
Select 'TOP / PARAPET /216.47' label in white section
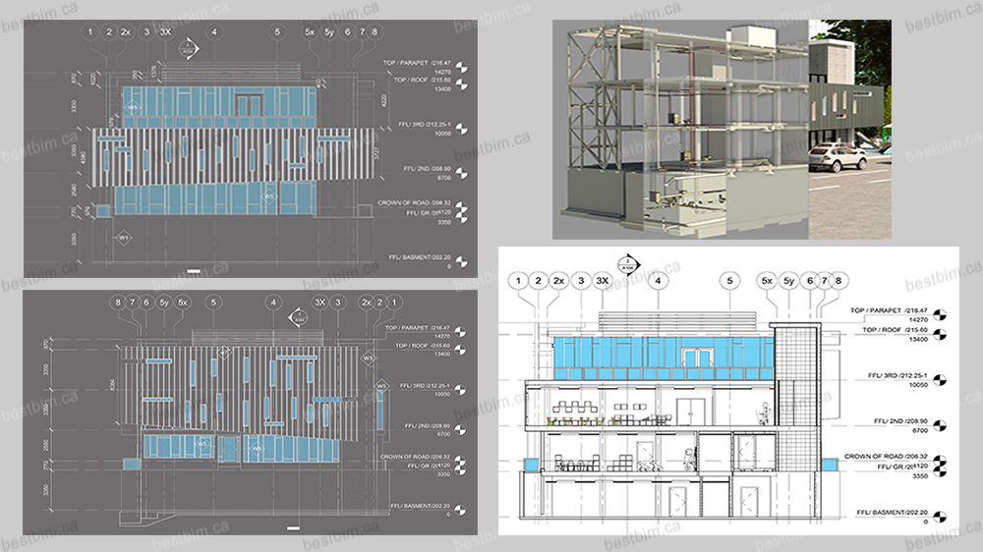click(889, 310)
